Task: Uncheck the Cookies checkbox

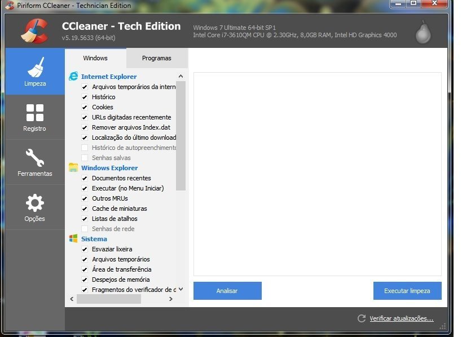Action: pos(85,107)
